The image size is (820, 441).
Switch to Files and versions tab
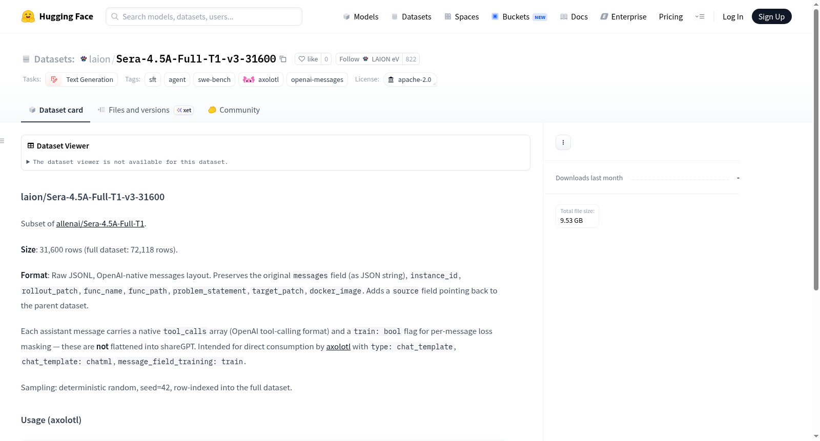(x=146, y=110)
